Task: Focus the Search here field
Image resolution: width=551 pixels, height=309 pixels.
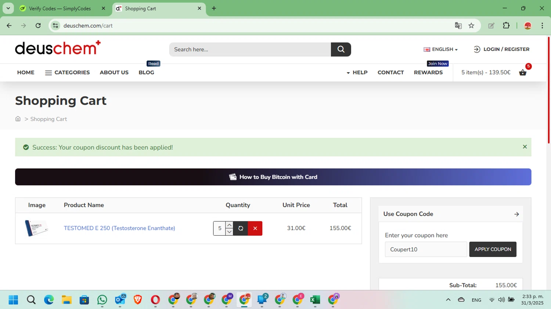Action: coord(250,49)
